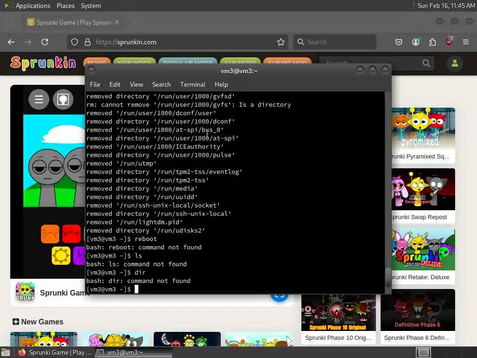The width and height of the screenshot is (477, 358).
Task: Open the game hamburger menu button
Action: [39, 99]
